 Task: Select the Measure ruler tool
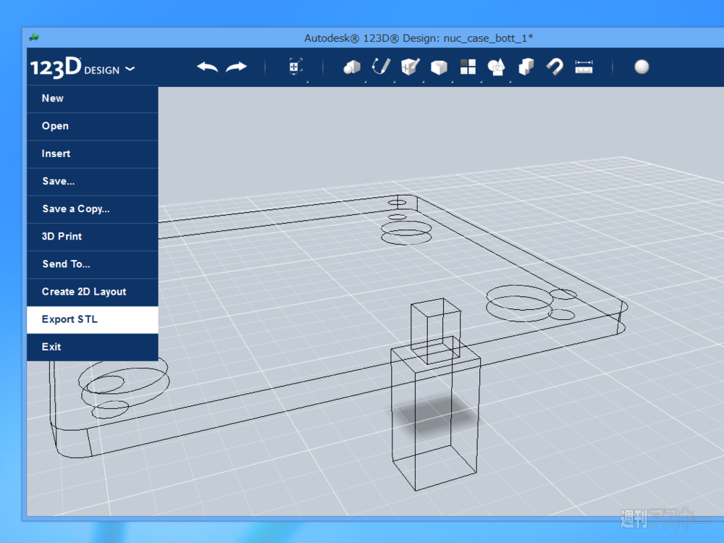pos(584,67)
